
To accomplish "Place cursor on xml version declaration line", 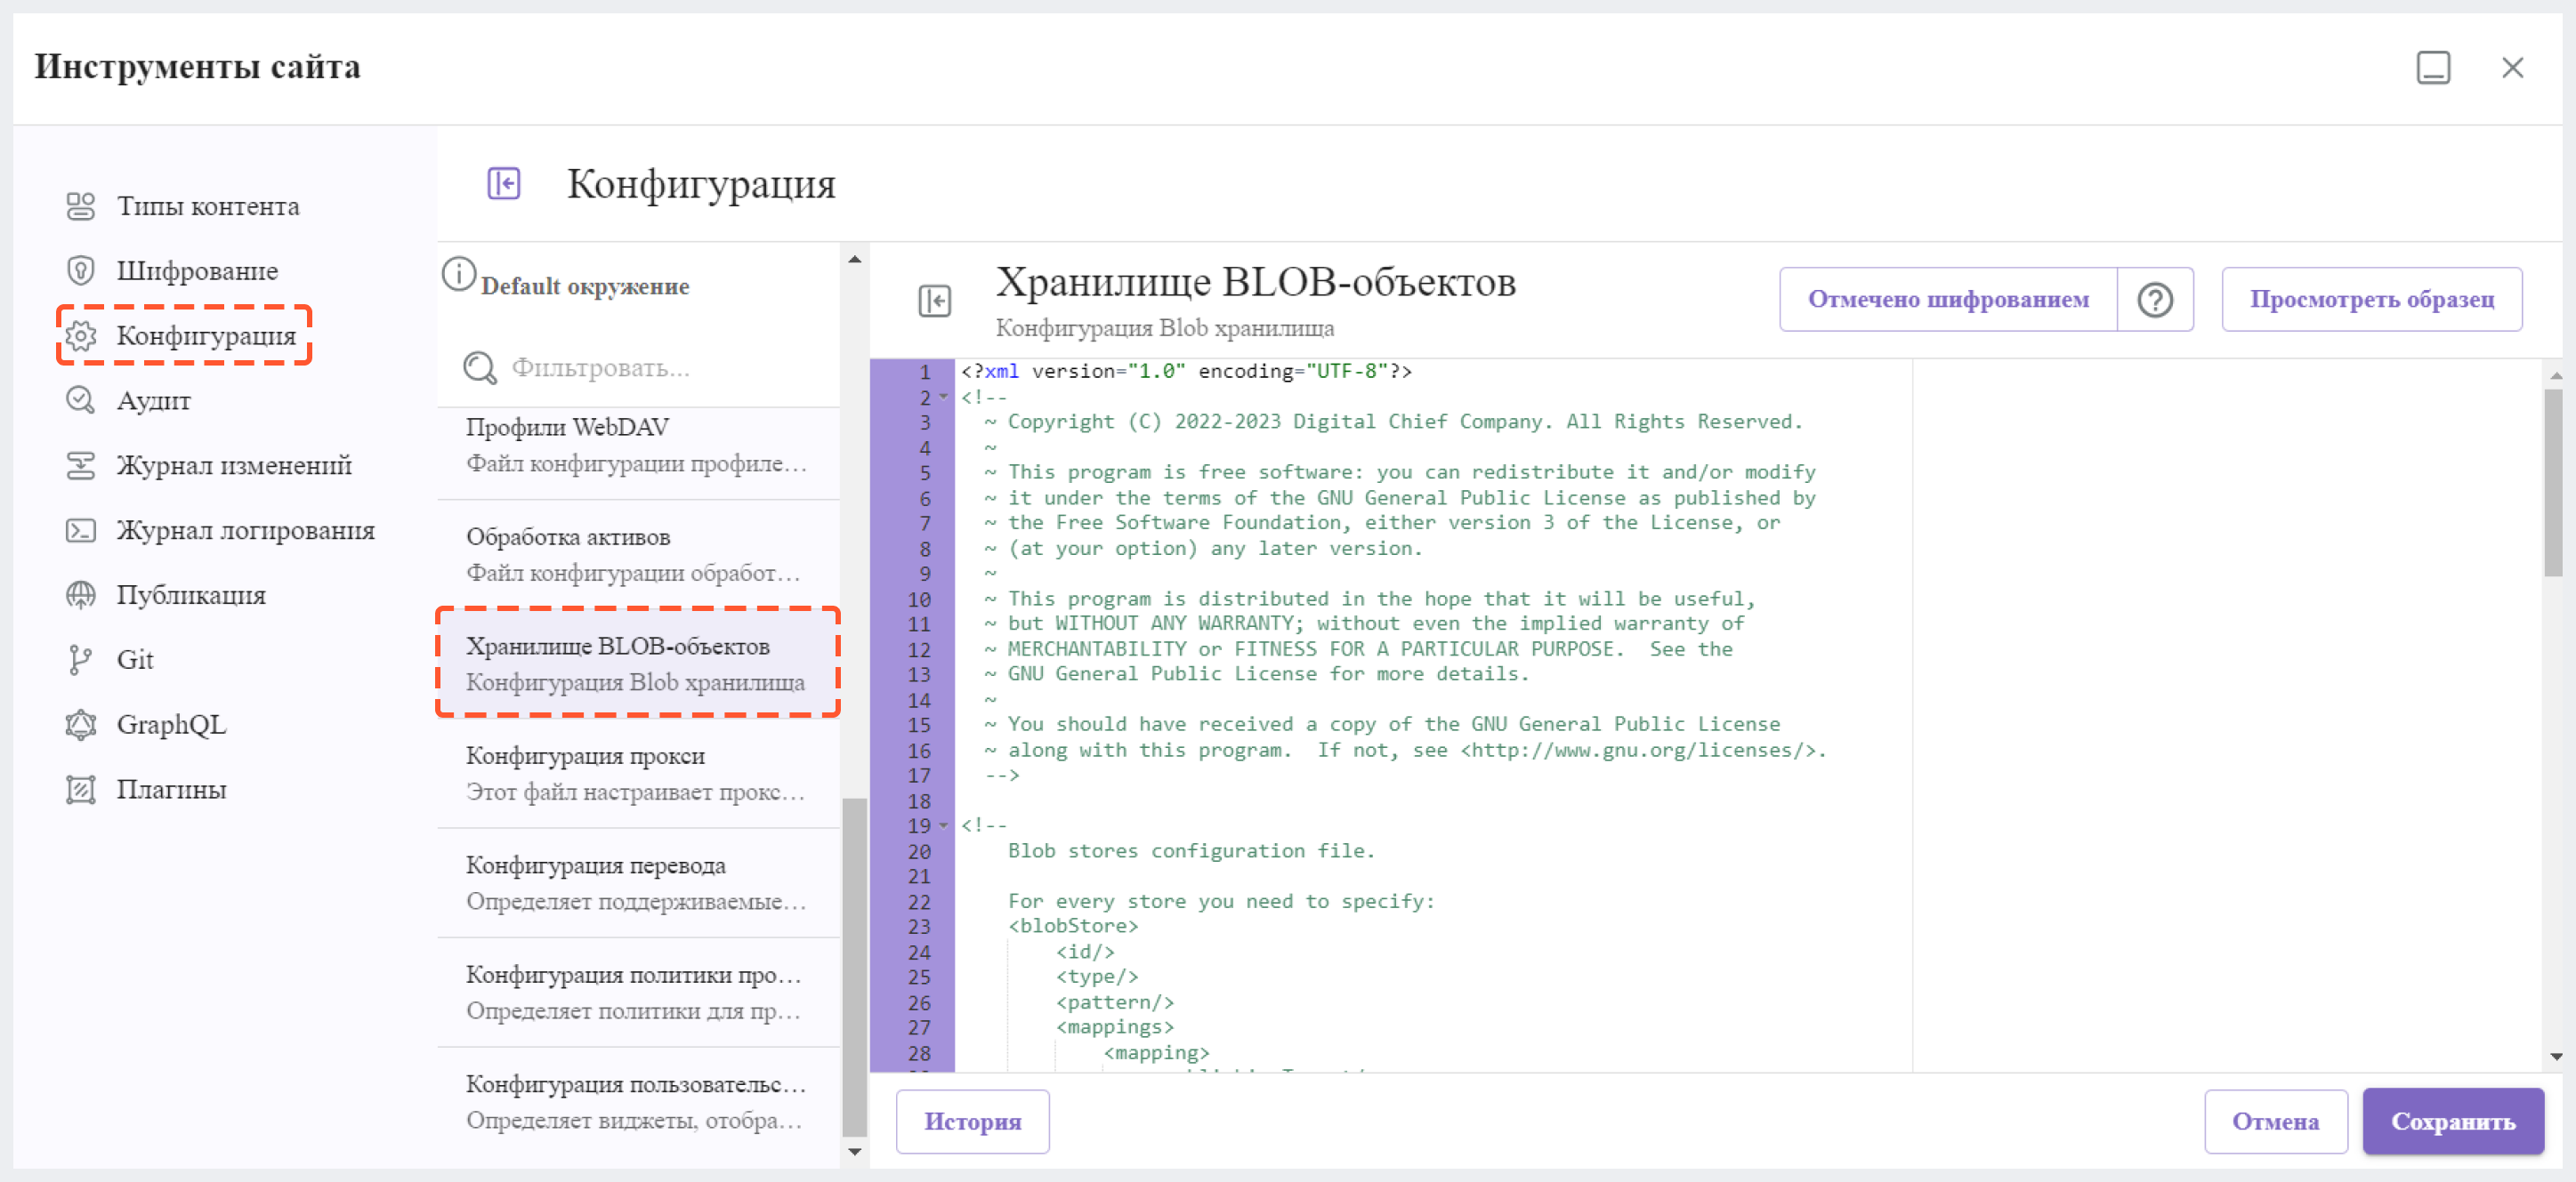I will (1186, 372).
